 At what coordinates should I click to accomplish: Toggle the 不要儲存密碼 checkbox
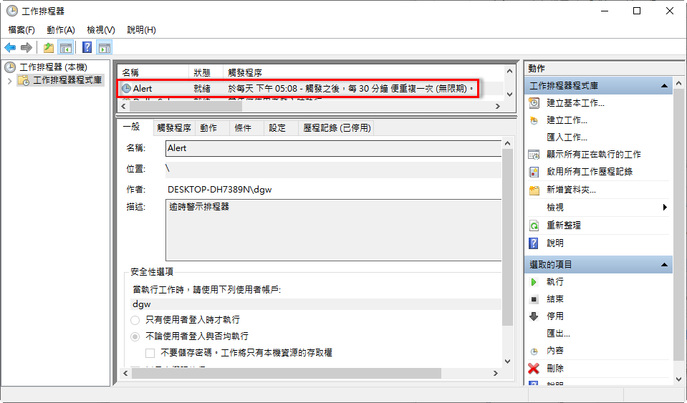(x=150, y=353)
